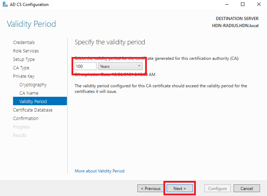
Task: Select the highlighted Validity Period step
Action: click(40, 101)
